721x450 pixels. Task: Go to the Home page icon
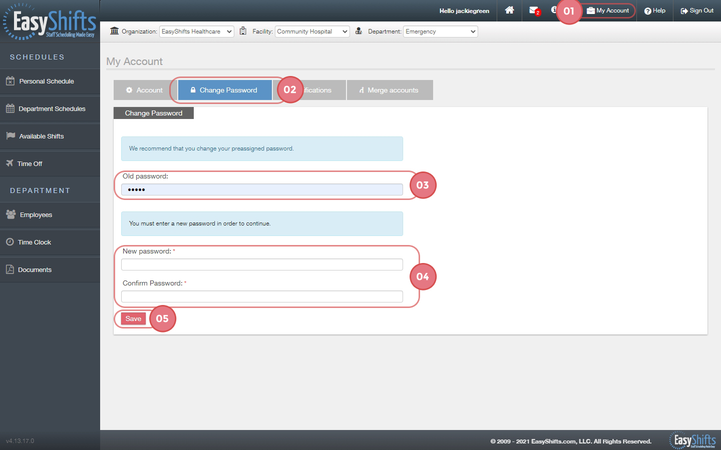tap(509, 10)
